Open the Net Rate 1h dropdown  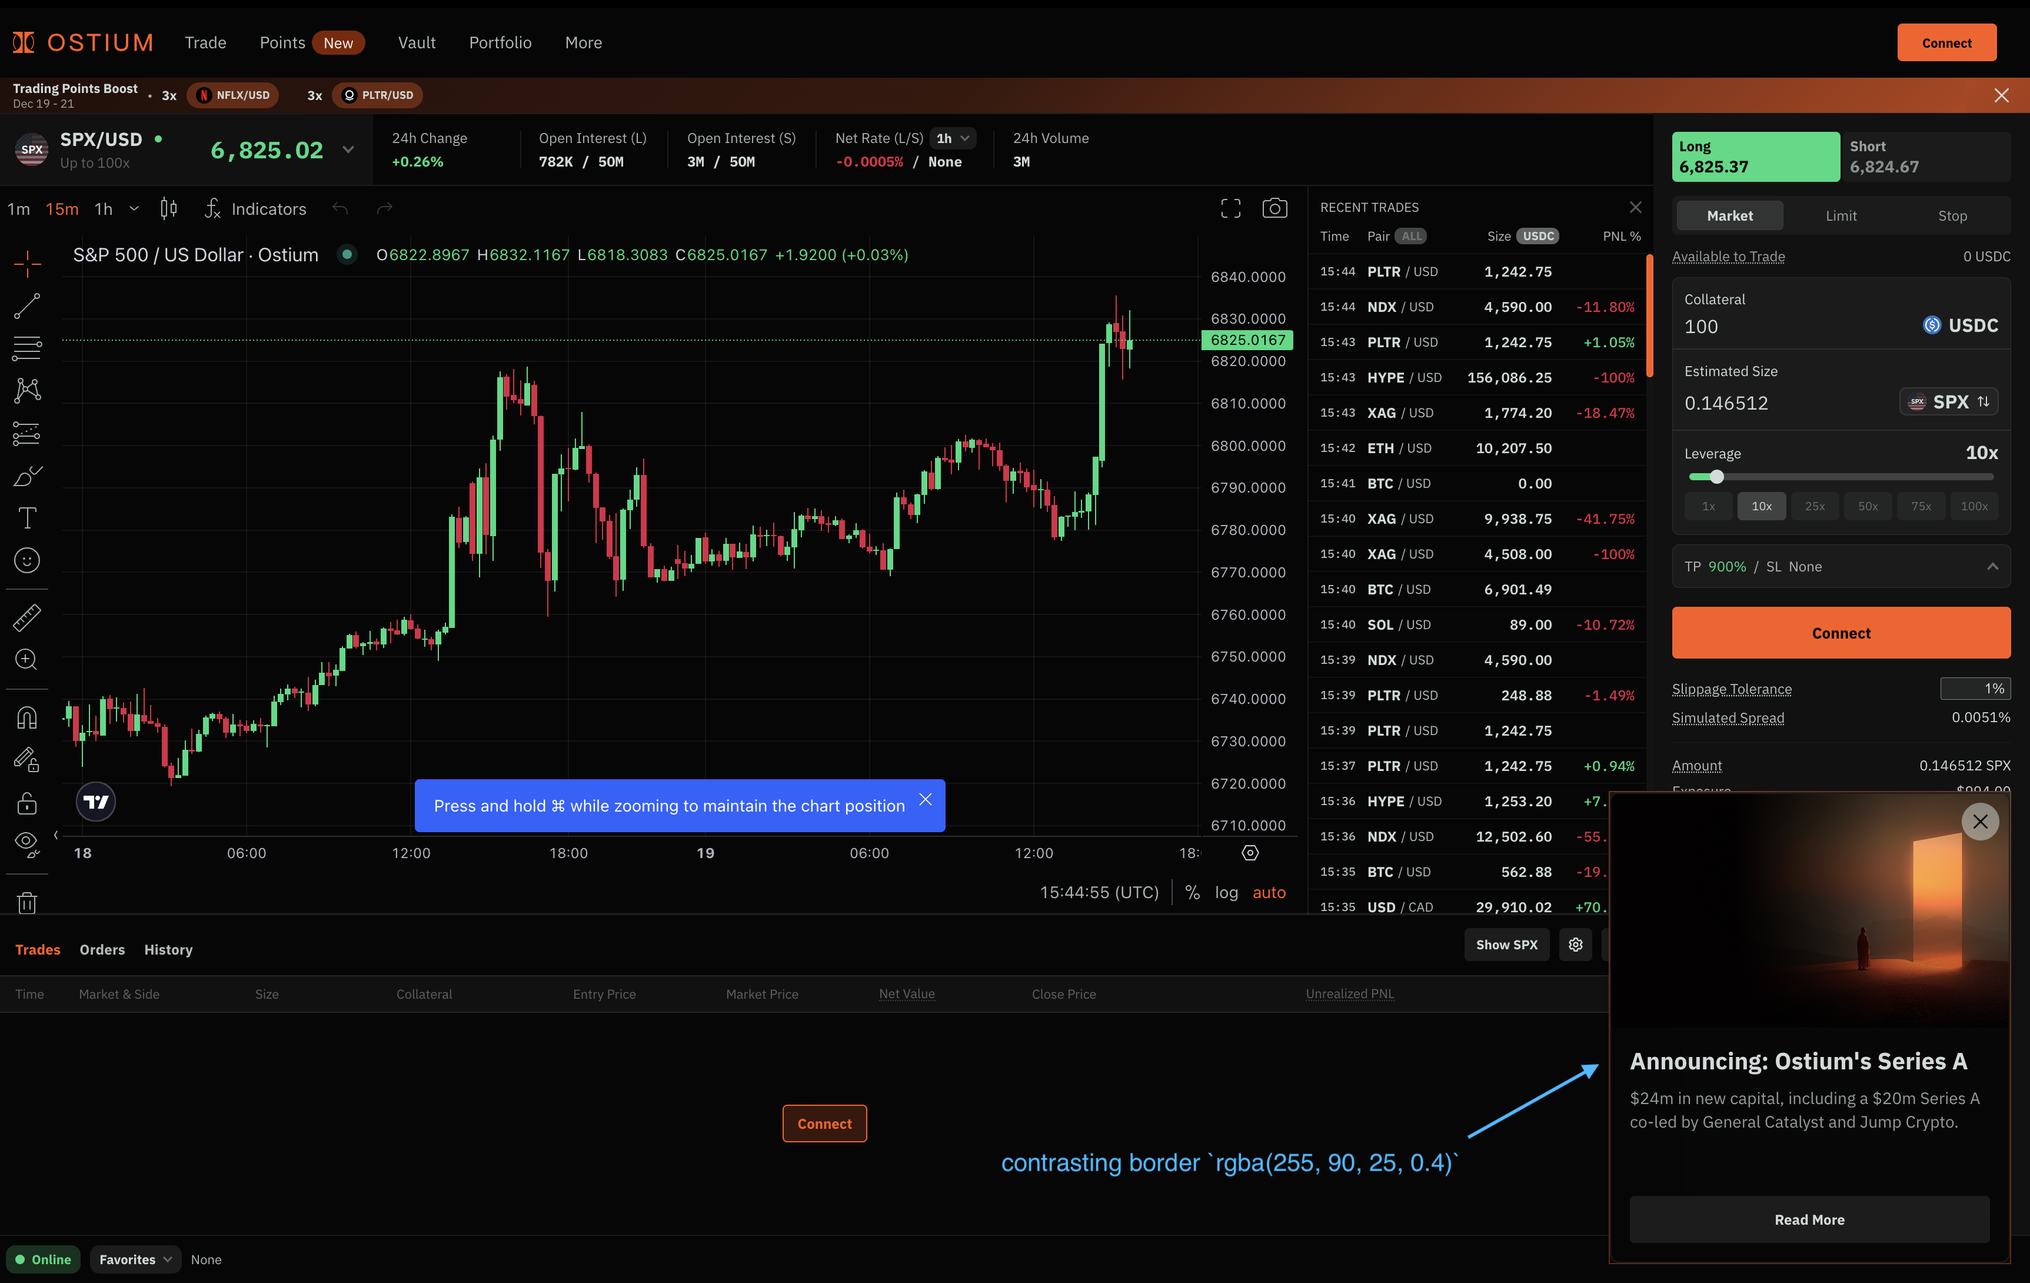953,138
